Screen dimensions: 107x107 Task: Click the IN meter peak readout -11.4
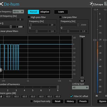(95, 10)
